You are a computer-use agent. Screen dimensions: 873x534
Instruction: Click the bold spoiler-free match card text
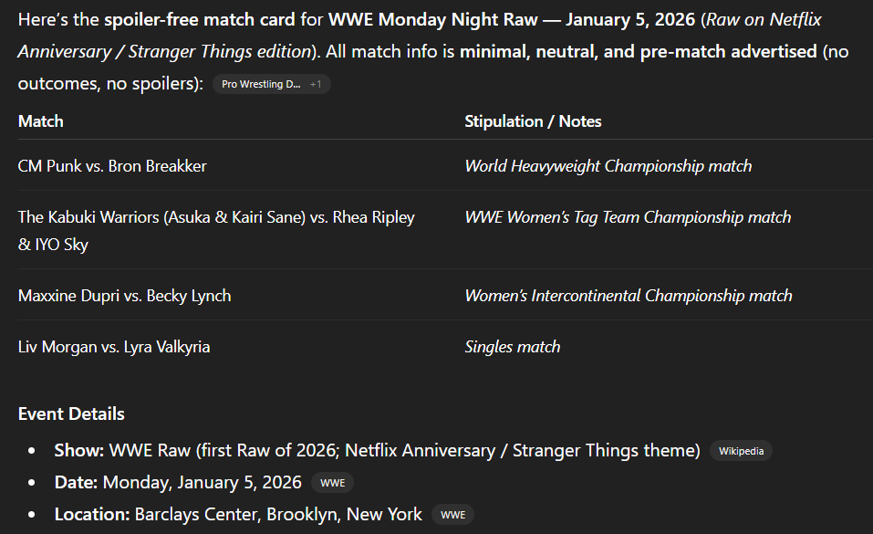[x=213, y=20]
